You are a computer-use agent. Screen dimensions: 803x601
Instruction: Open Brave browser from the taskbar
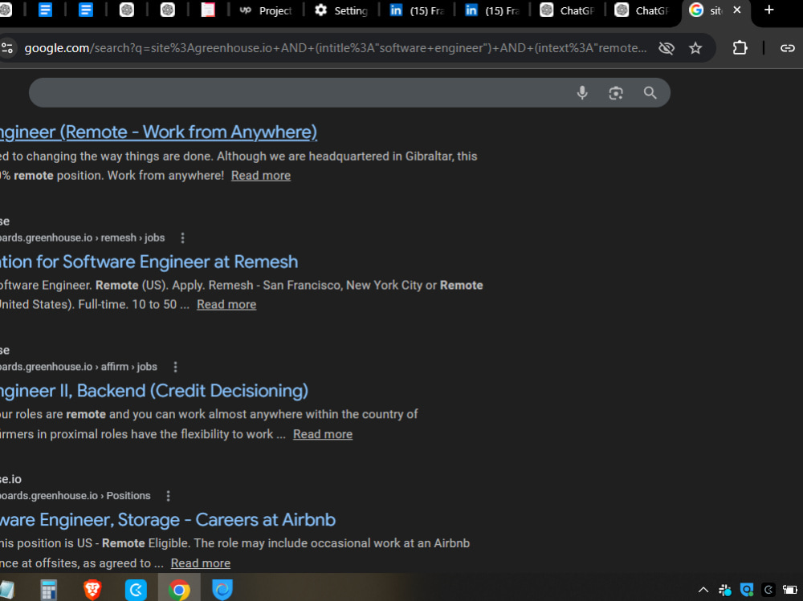coord(92,590)
